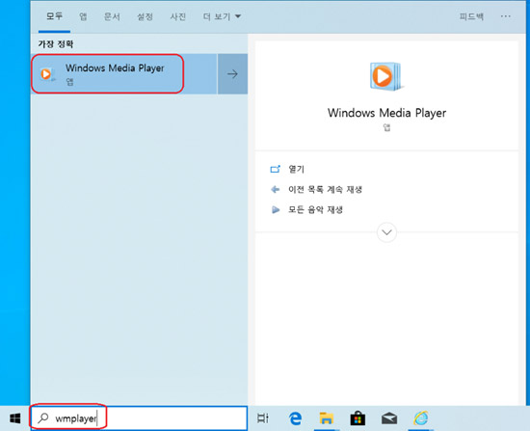Switch to the 문서 tab
This screenshot has height=431, width=530.
click(x=112, y=16)
